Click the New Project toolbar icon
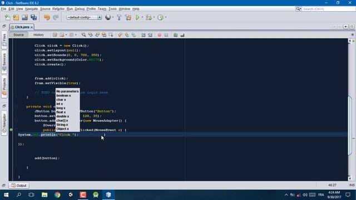 pyautogui.click(x=16, y=17)
